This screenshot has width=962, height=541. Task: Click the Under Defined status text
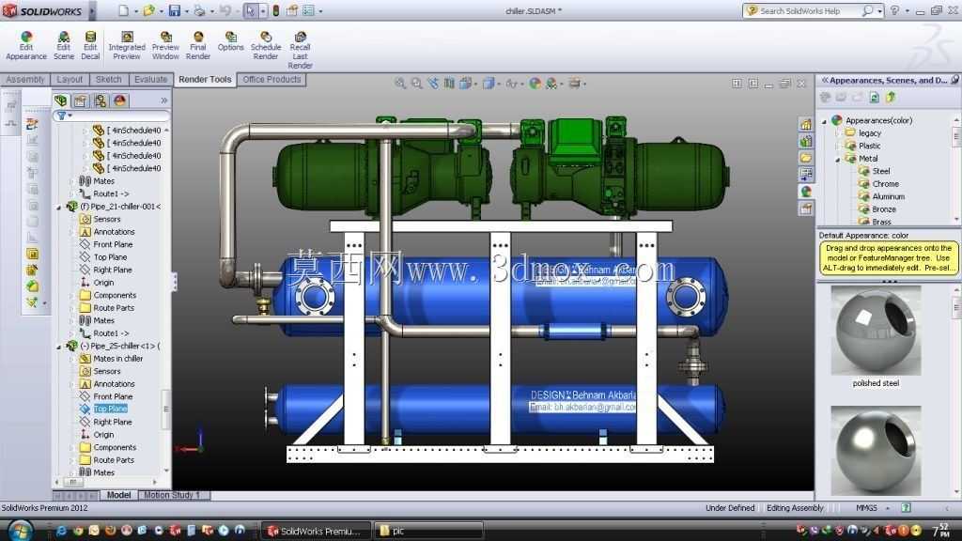pos(729,508)
